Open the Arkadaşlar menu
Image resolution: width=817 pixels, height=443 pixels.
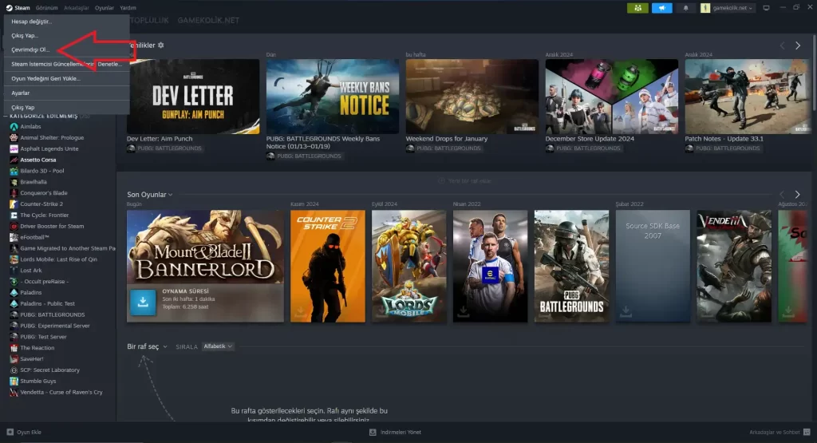pyautogui.click(x=76, y=8)
